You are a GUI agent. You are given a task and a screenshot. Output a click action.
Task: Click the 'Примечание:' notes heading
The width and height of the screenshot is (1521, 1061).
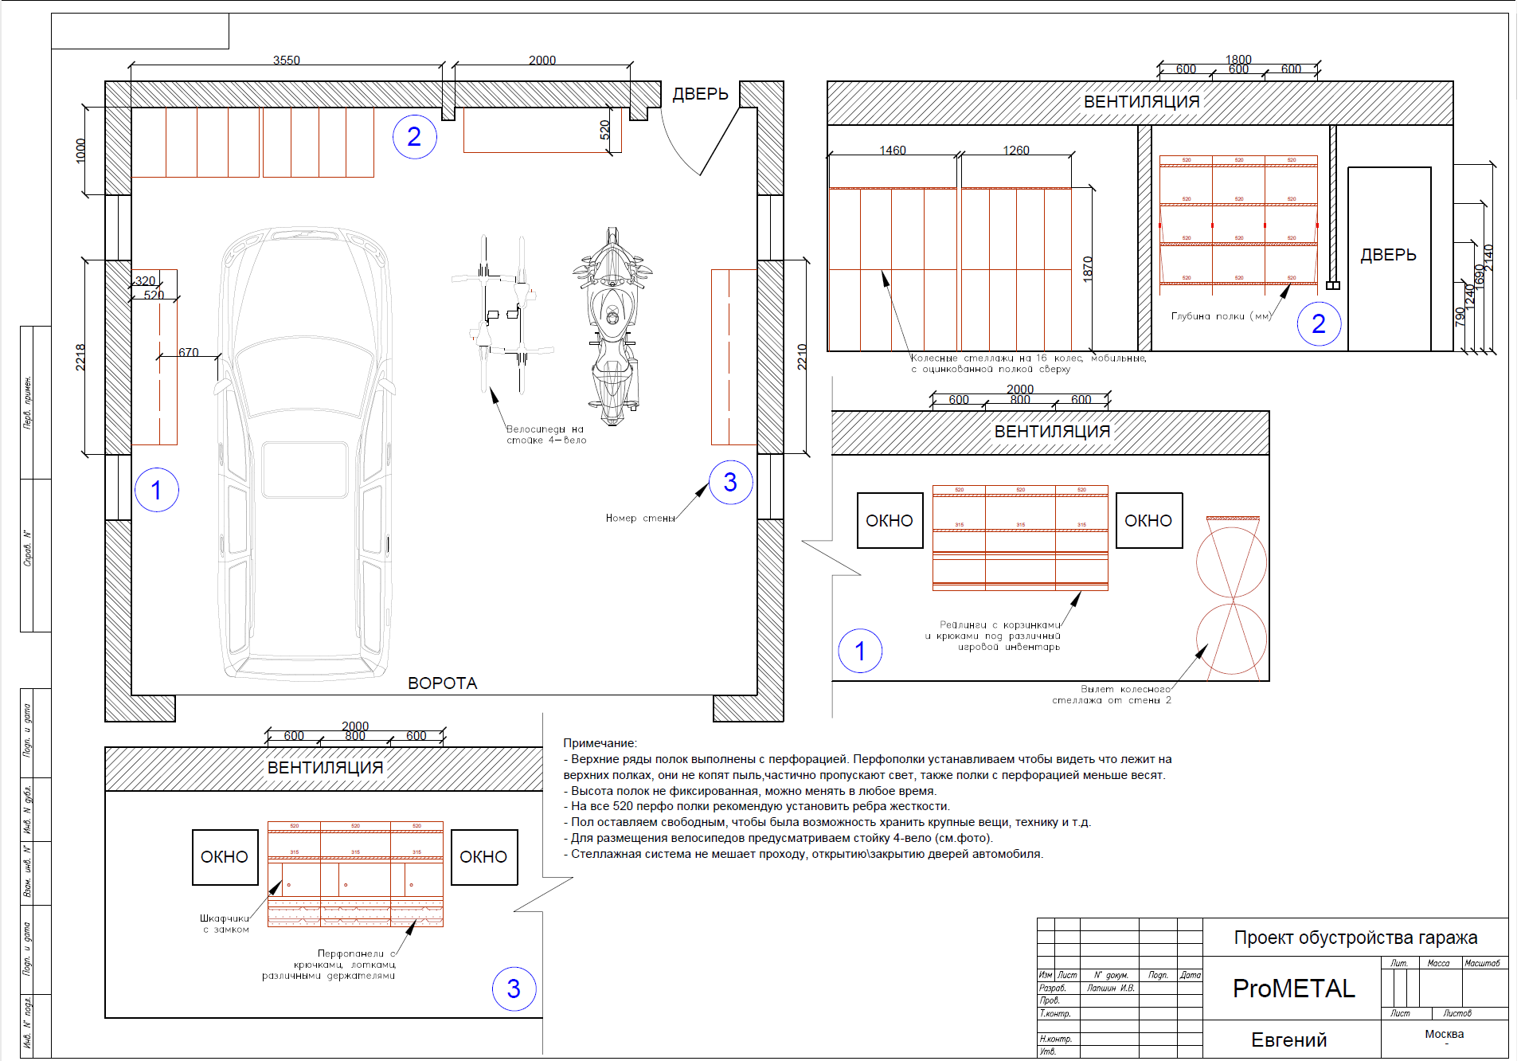tap(600, 743)
